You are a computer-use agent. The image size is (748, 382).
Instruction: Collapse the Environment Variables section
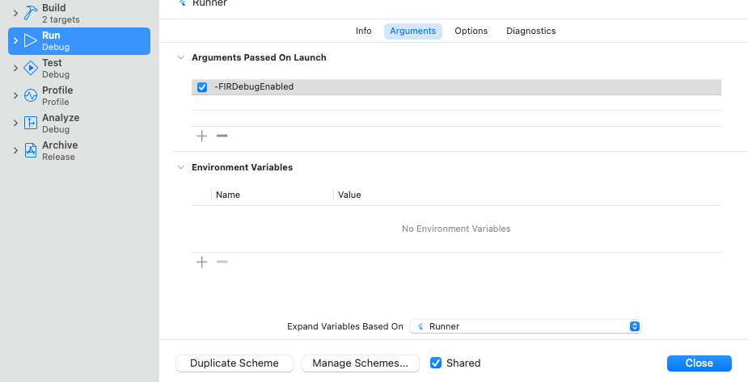181,167
